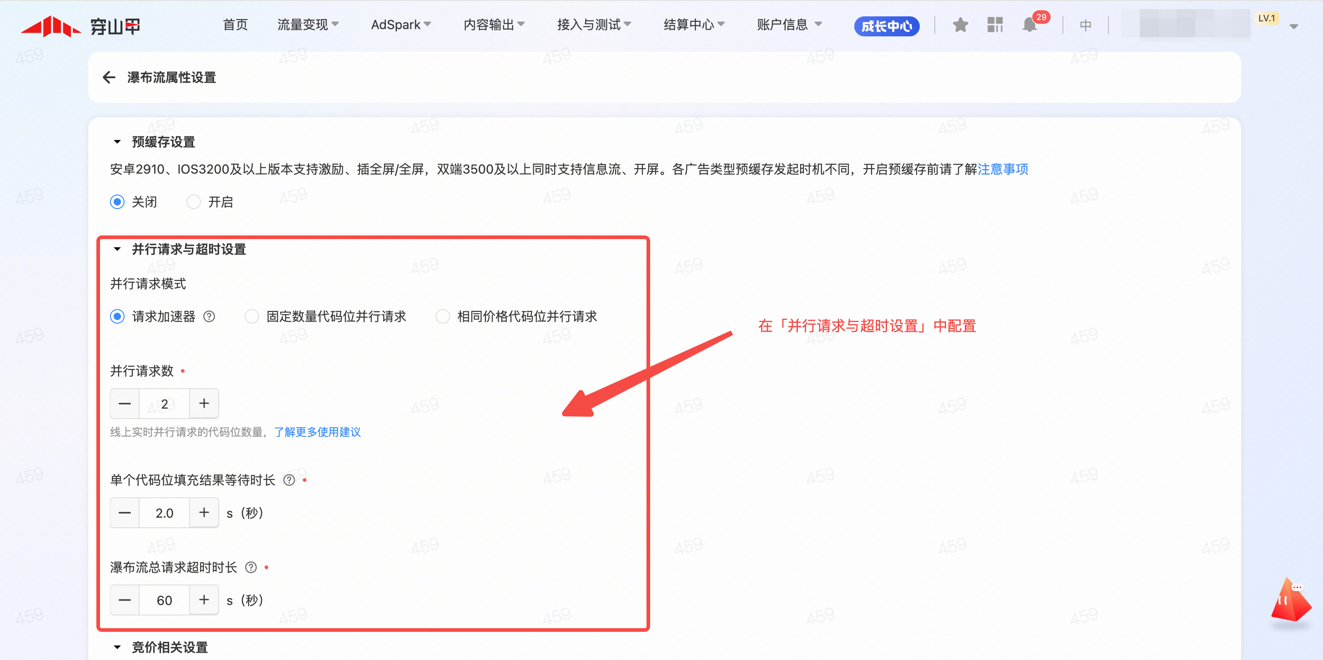Collapse the 并行请求与超时设置 section

117,249
